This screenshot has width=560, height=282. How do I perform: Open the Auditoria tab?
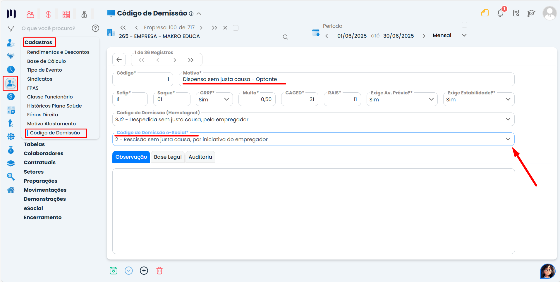[x=200, y=157]
